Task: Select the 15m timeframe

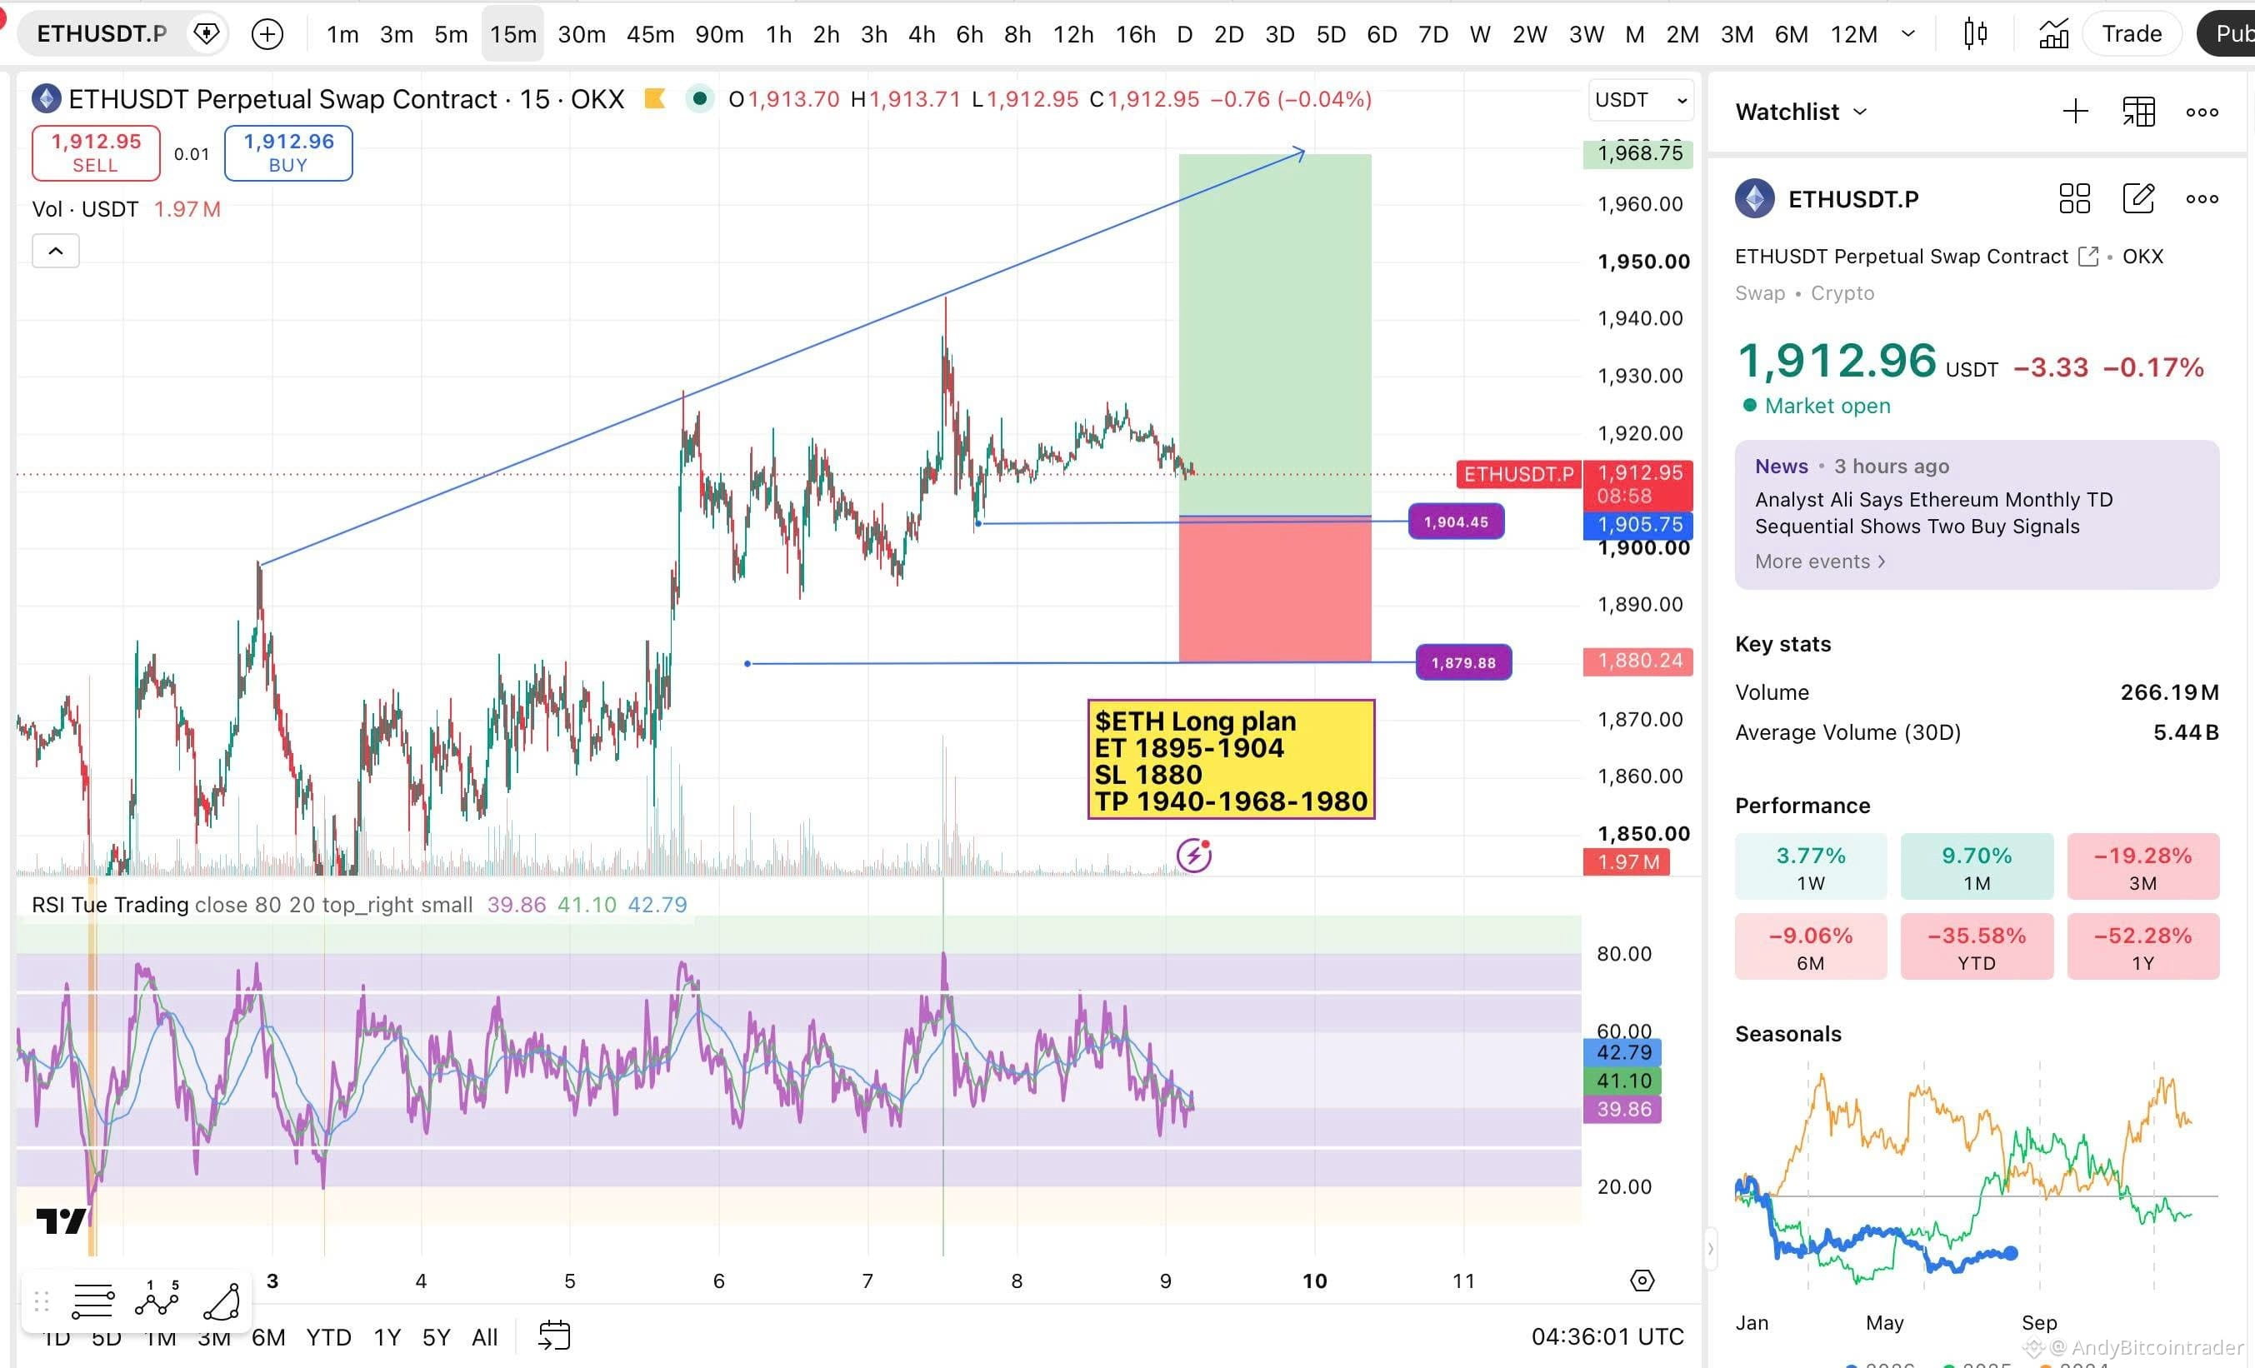Action: pos(512,35)
